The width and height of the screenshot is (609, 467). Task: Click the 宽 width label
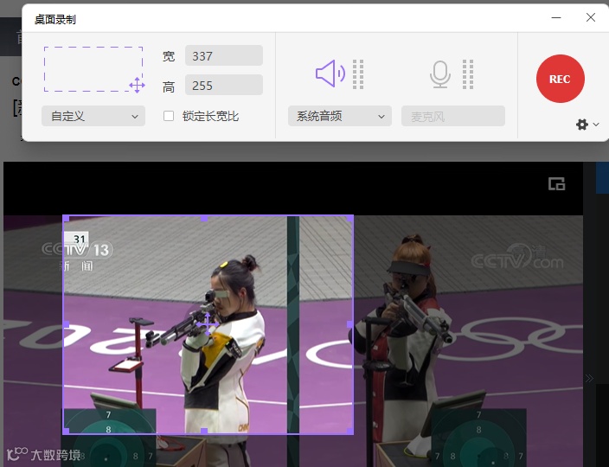pyautogui.click(x=169, y=56)
